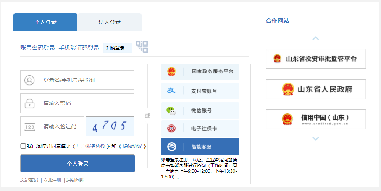381x191 pixels.
Task: Click the QR code scan login icon
Action: click(x=142, y=46)
